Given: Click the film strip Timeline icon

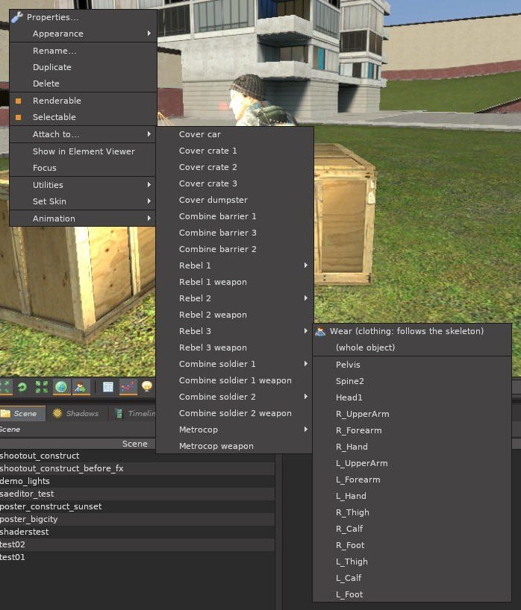Looking at the screenshot, I should click(x=119, y=413).
